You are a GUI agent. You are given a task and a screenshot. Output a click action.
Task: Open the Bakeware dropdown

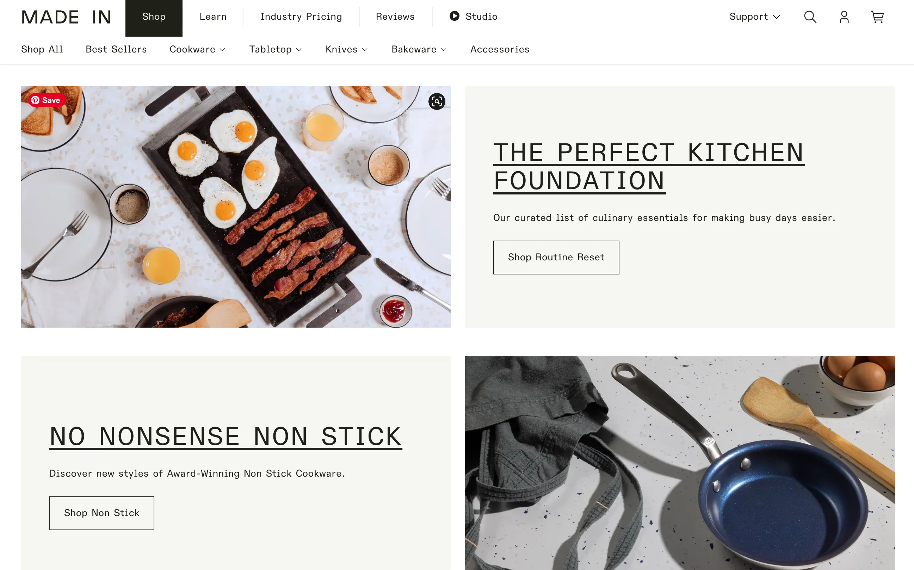click(419, 49)
